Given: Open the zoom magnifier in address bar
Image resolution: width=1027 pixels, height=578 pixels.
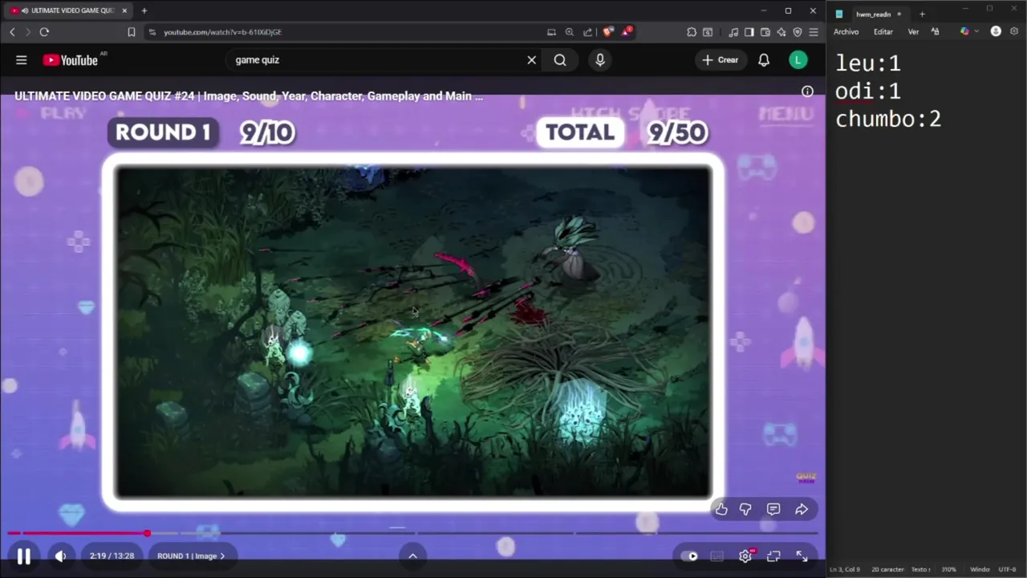Looking at the screenshot, I should 570,32.
